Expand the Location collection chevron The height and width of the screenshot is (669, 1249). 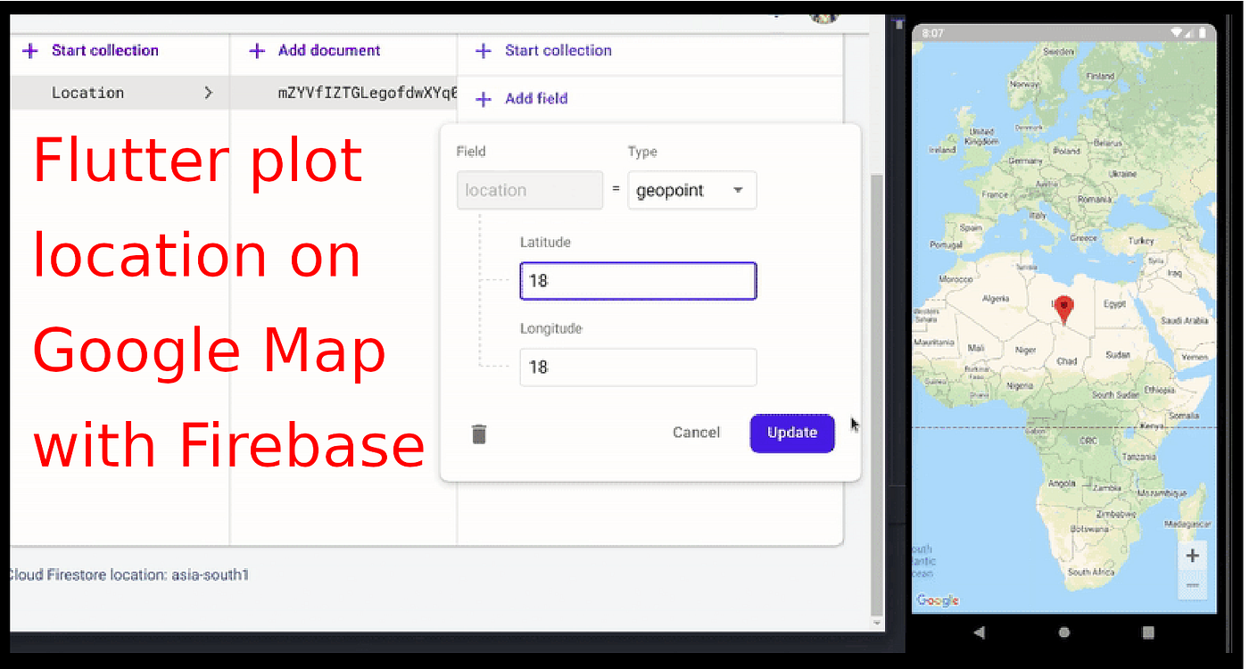pyautogui.click(x=208, y=92)
